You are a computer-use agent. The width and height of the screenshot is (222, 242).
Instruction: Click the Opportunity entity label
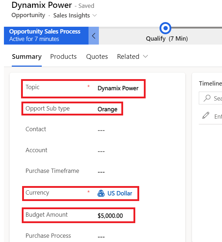(x=28, y=15)
